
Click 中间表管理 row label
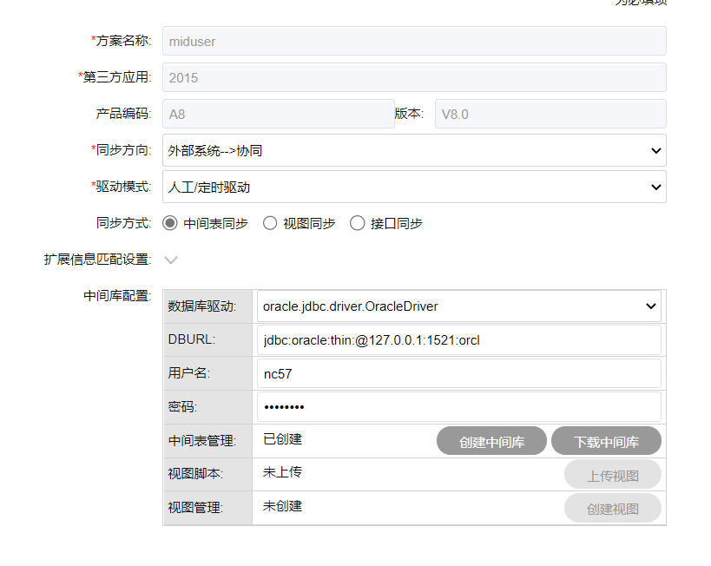tap(201, 440)
